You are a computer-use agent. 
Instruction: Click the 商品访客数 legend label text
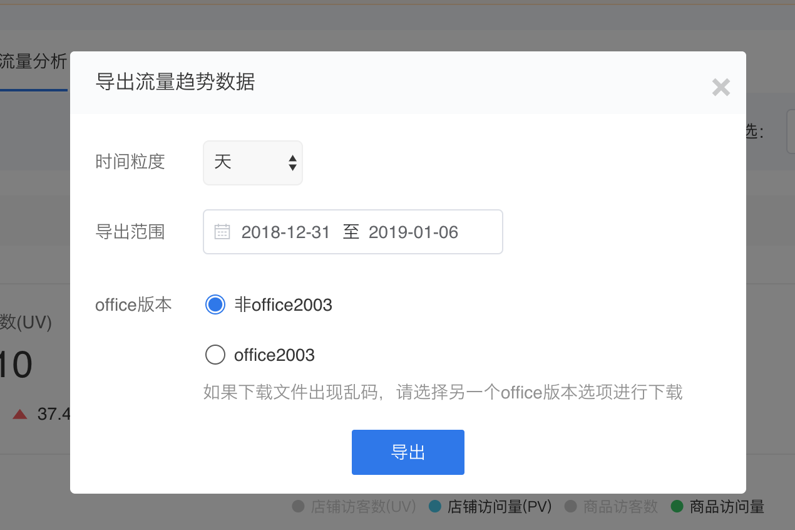[x=620, y=506]
